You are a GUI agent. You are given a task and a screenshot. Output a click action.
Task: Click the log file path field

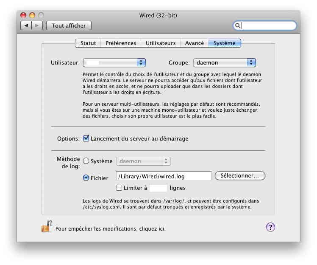164,176
